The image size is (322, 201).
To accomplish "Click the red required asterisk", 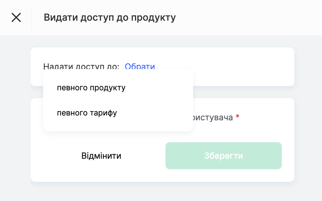I will click(x=237, y=116).
